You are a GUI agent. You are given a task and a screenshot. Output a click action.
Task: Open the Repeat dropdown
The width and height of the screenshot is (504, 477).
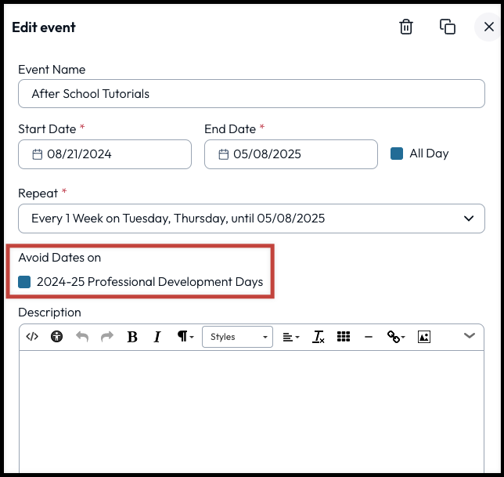251,219
